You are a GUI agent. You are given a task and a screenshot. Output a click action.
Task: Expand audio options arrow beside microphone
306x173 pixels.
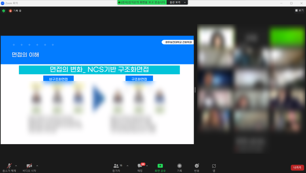[16, 165]
